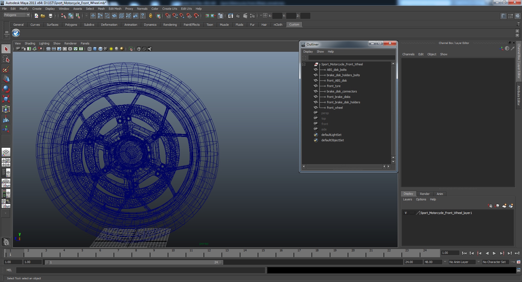Screen dimensions: 522x282
Task: Choose the Scale tool icon
Action: click(x=6, y=99)
